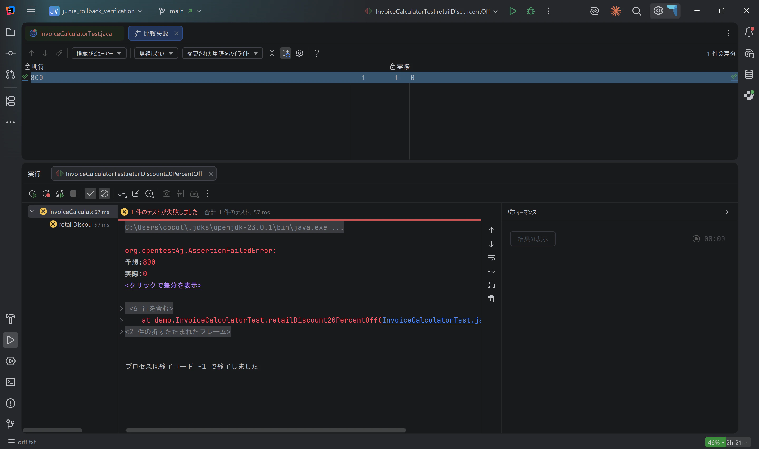
Task: Toggle show passed tests checkmark
Action: pyautogui.click(x=90, y=193)
